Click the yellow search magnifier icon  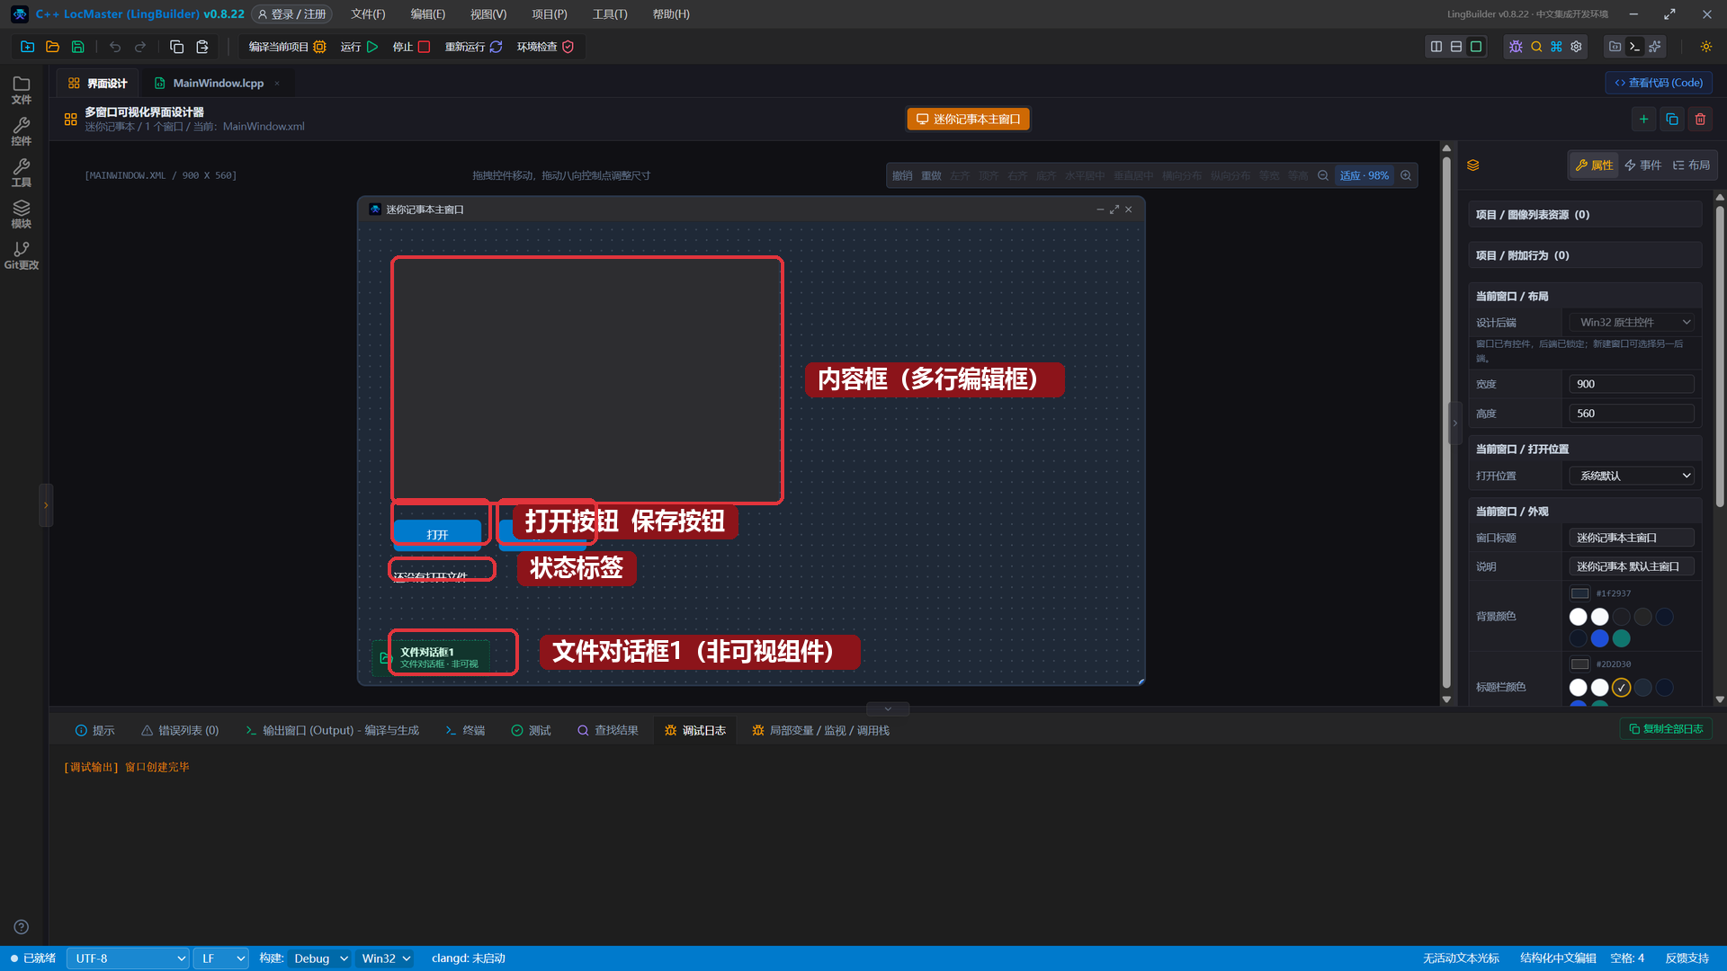click(x=1536, y=47)
